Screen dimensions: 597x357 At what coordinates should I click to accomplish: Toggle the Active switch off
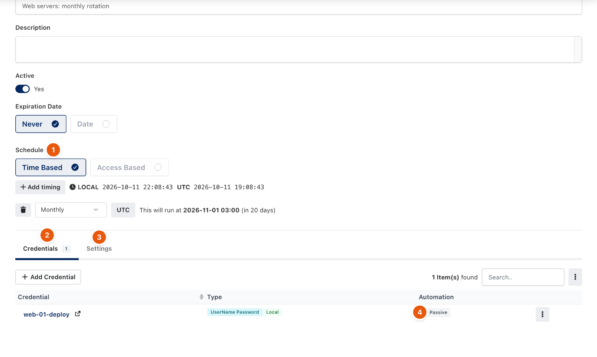click(23, 89)
